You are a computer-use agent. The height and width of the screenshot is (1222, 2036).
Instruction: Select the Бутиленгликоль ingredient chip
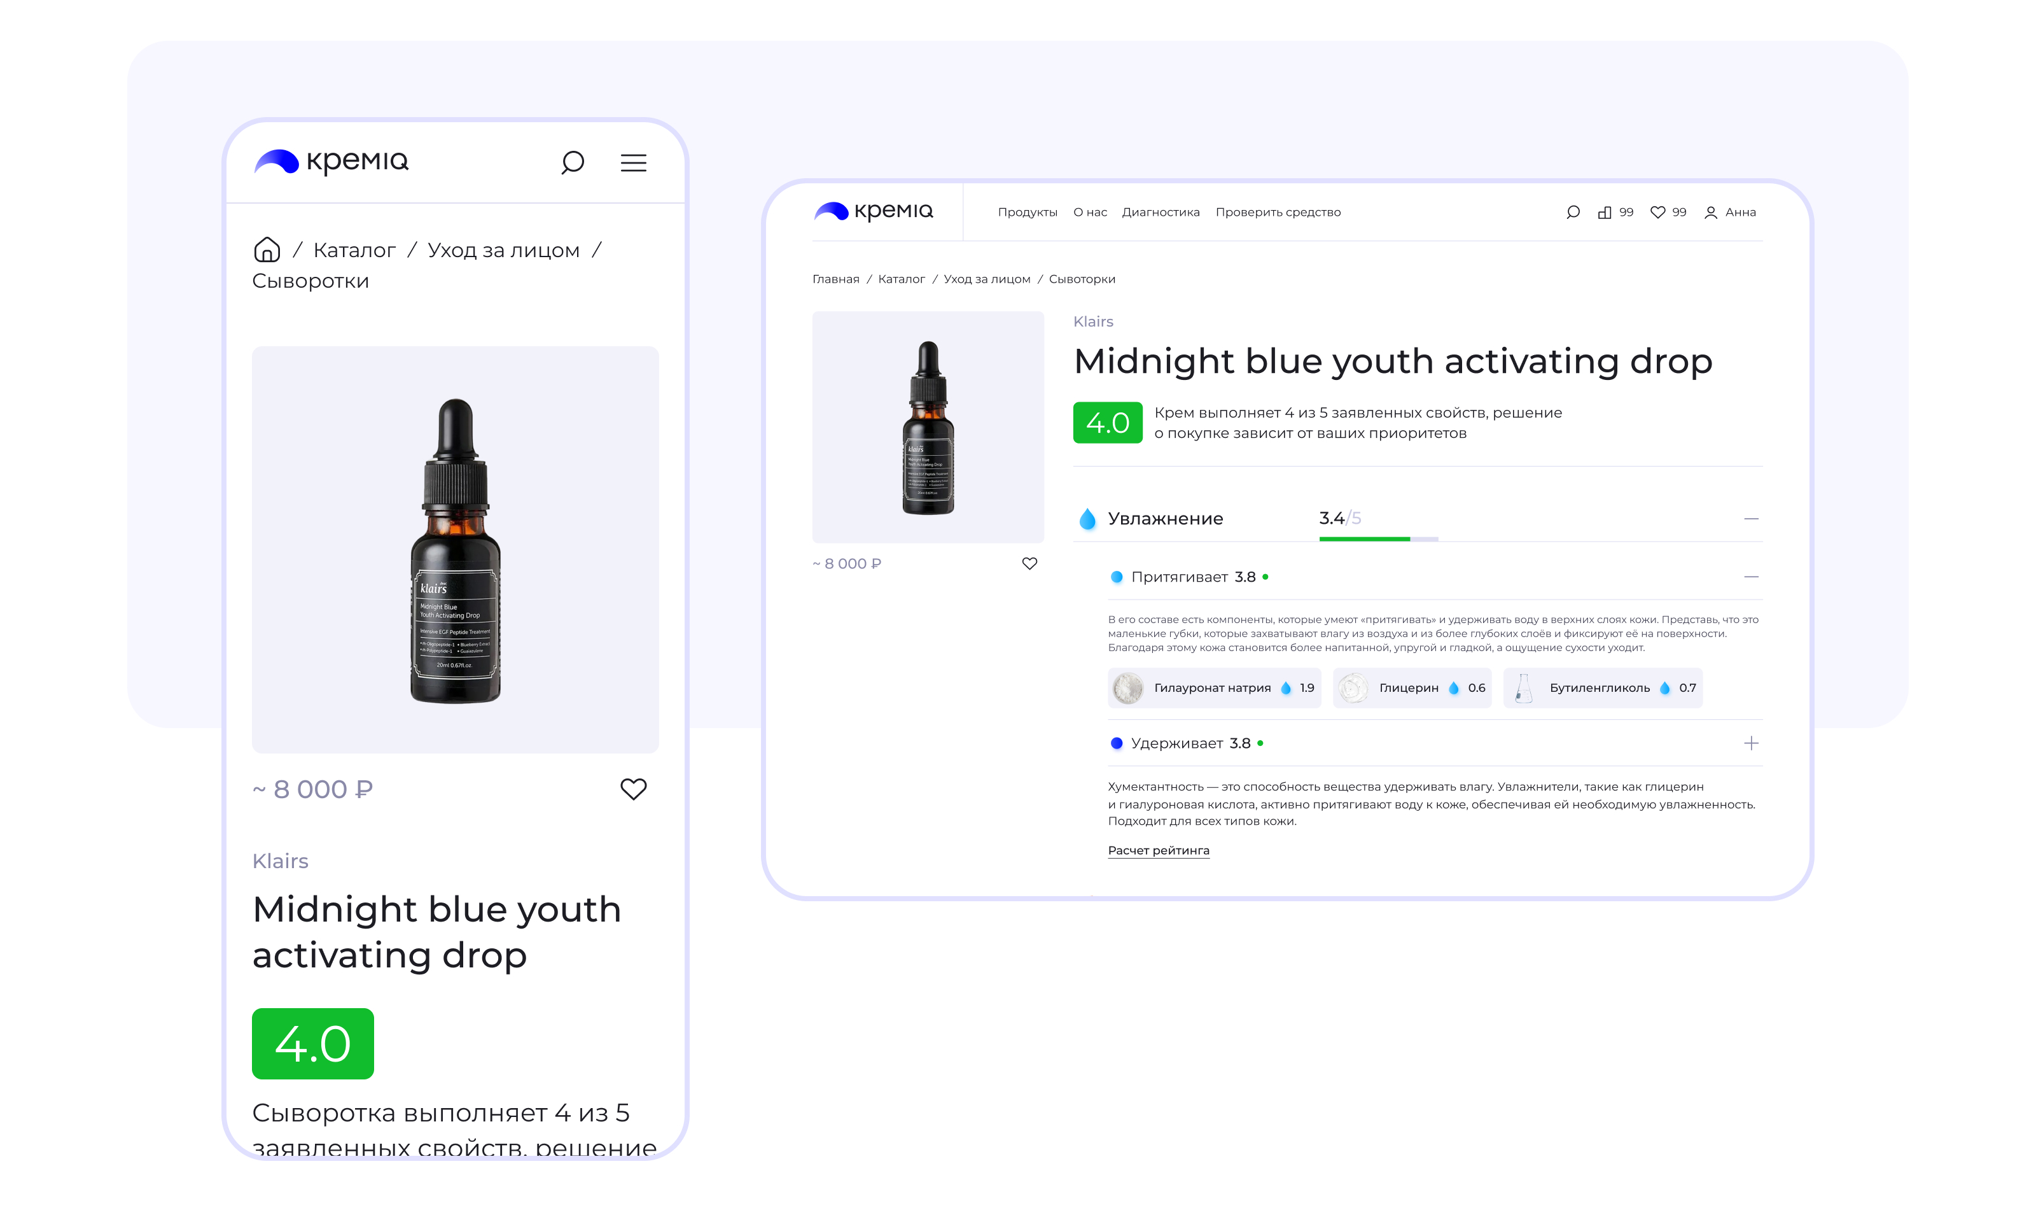tap(1602, 687)
